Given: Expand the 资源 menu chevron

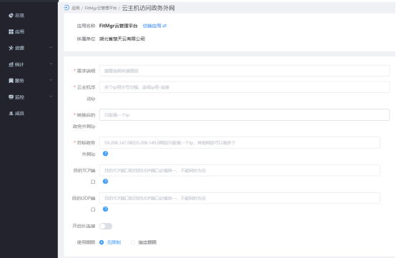Looking at the screenshot, I should click(51, 47).
